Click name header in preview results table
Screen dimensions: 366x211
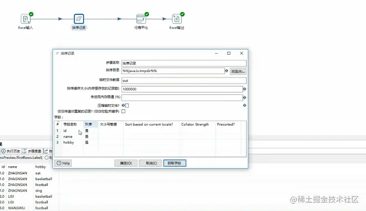click(13, 167)
